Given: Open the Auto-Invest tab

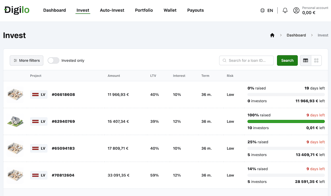Looking at the screenshot, I should click(x=112, y=10).
